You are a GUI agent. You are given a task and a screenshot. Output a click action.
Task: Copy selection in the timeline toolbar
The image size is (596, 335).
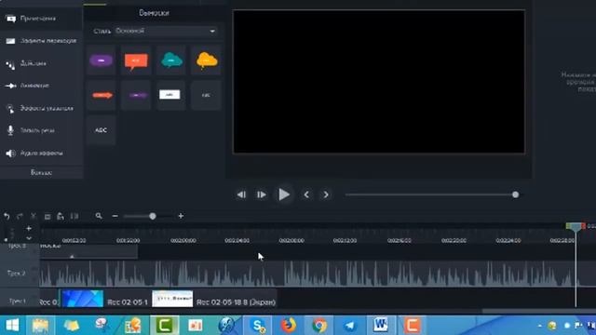point(47,217)
